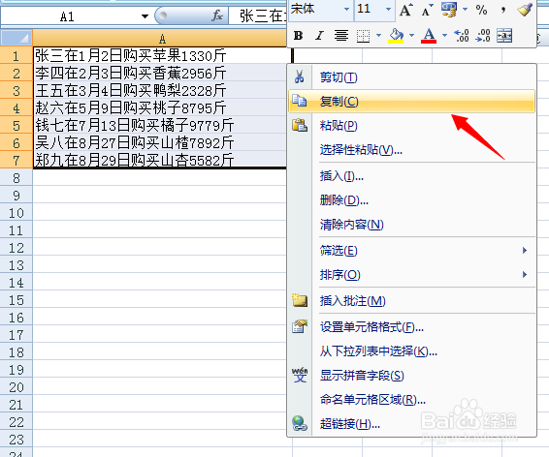549x457 pixels.
Task: Click the select-all corner button
Action: (x=16, y=38)
